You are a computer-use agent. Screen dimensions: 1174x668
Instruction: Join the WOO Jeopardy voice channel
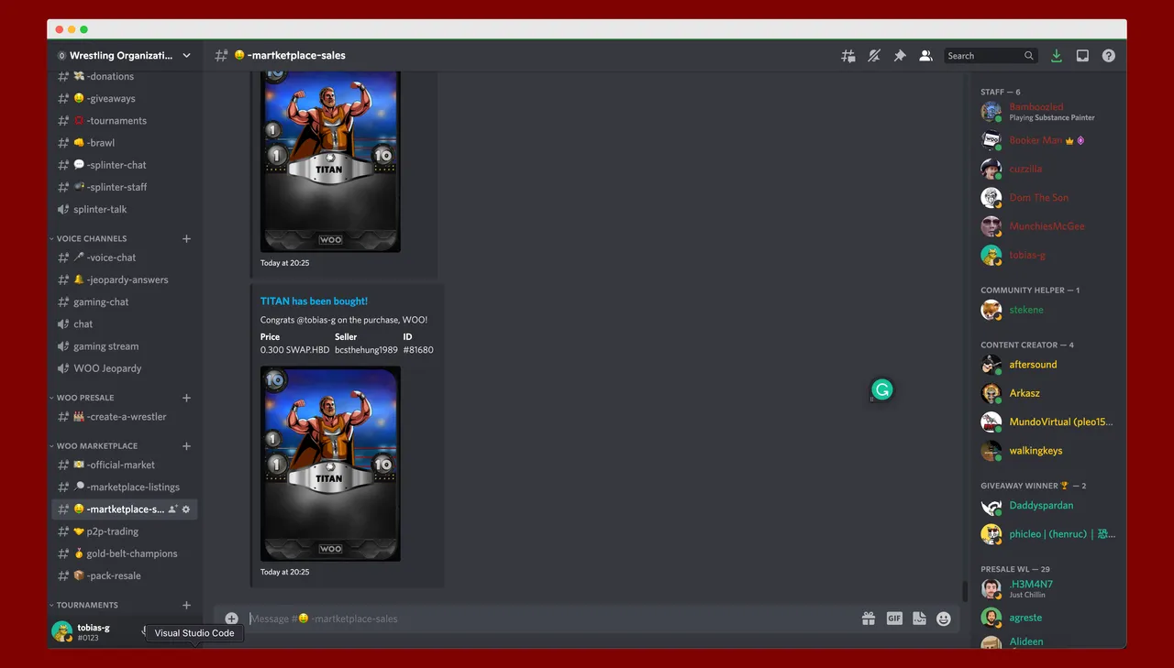pyautogui.click(x=124, y=368)
